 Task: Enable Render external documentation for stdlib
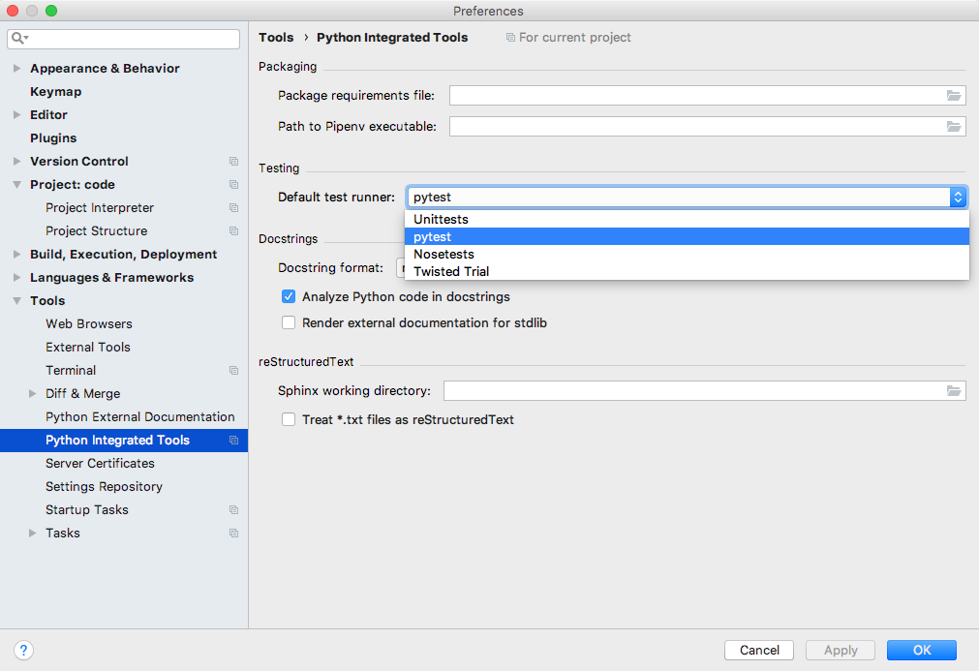click(289, 322)
